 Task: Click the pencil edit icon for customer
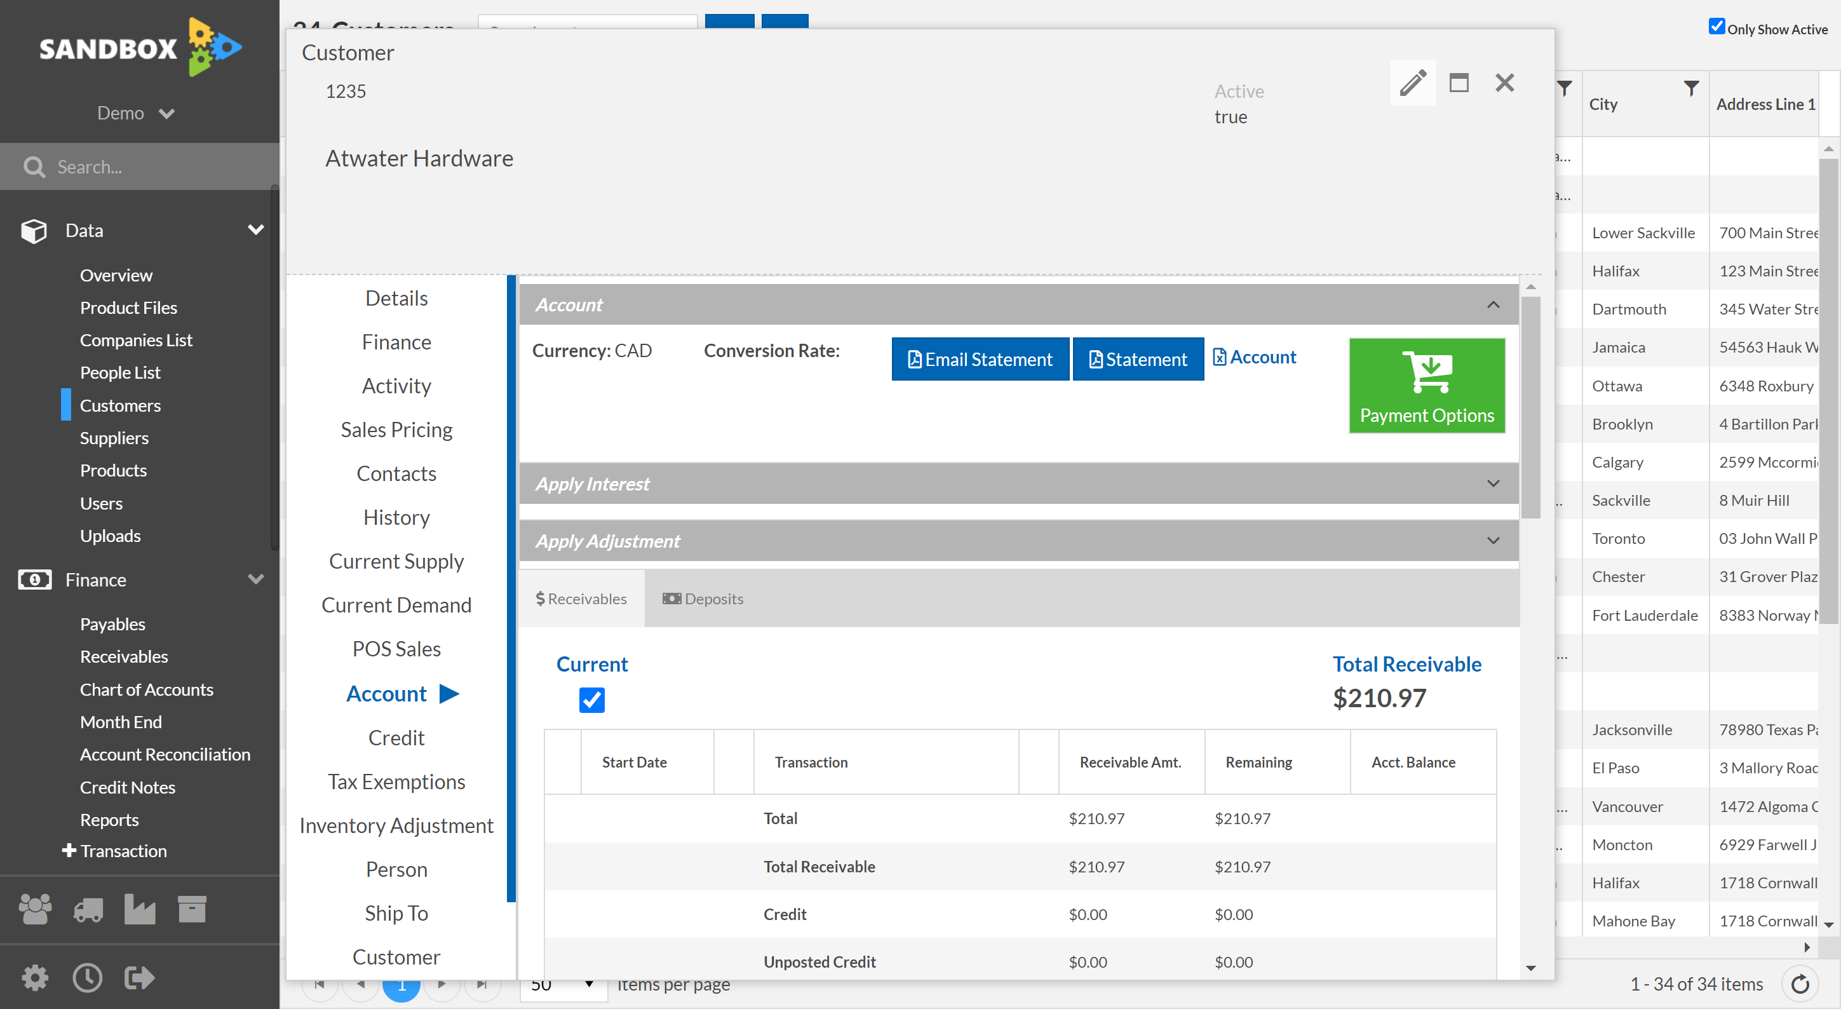click(1412, 83)
